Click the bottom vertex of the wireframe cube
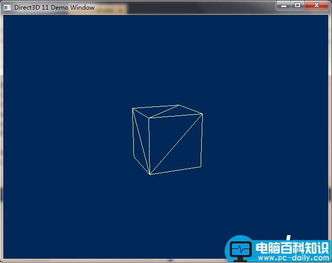332x263 pixels. click(x=150, y=175)
